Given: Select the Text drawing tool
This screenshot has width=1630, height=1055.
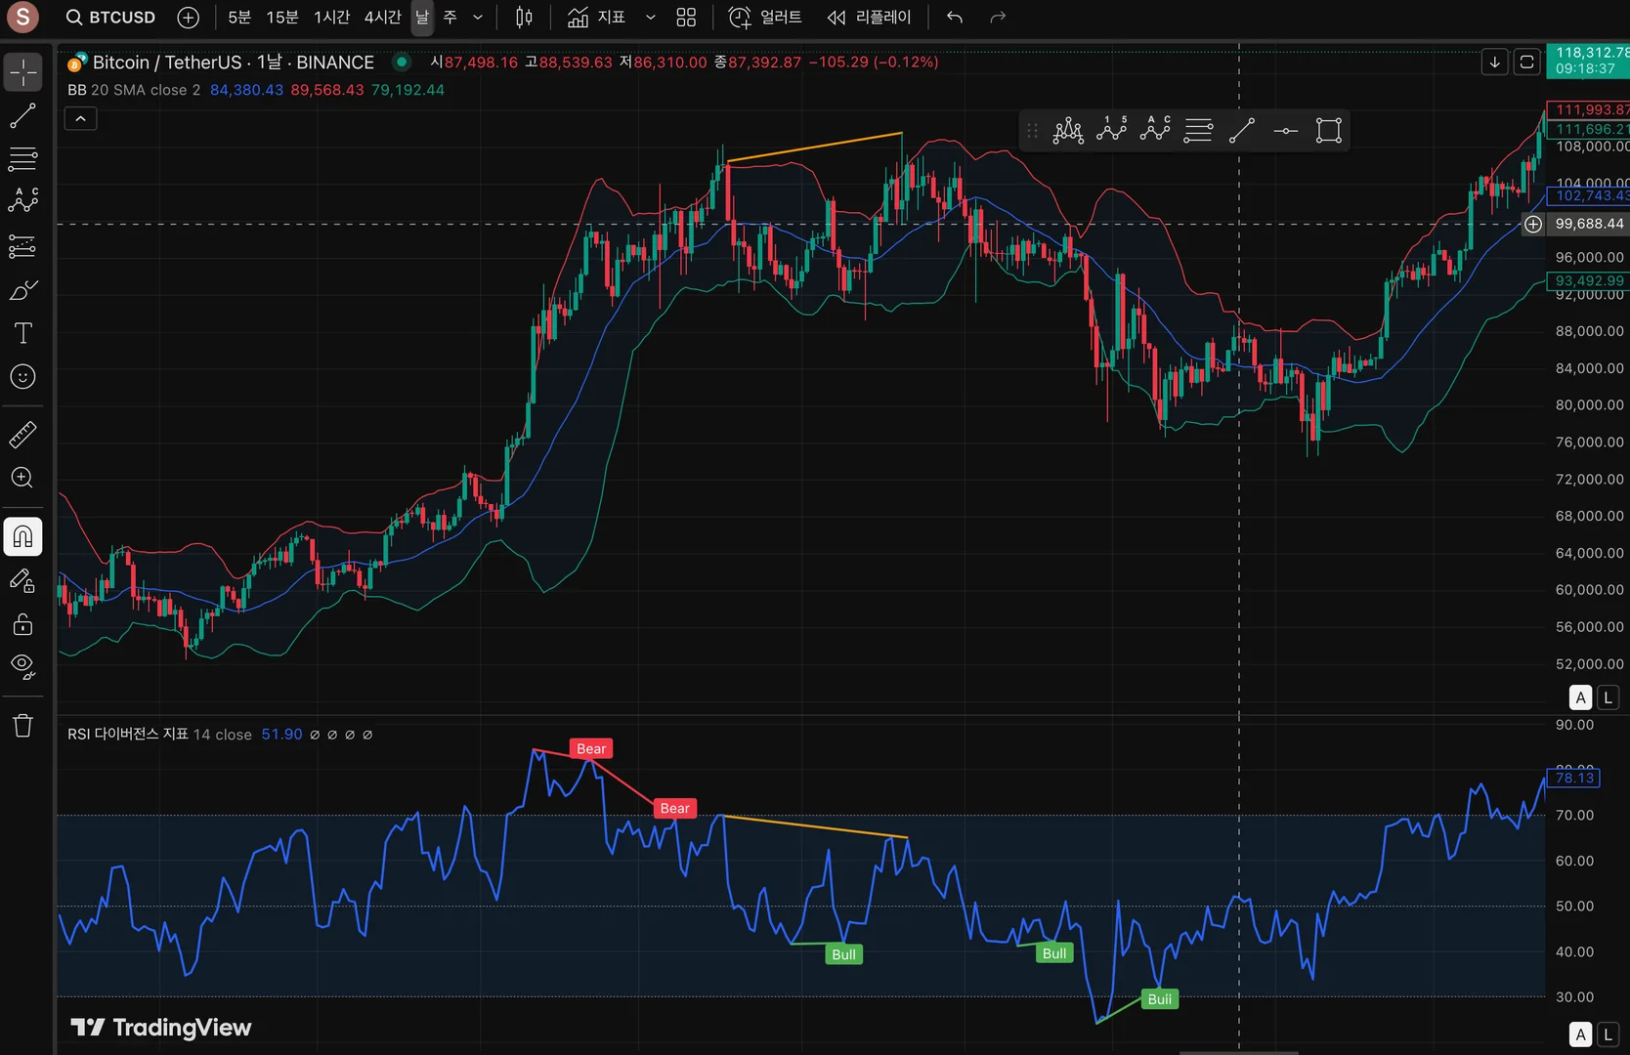Looking at the screenshot, I should (22, 334).
